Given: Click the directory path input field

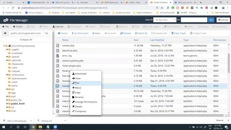Looking at the screenshot, I should [26, 33].
